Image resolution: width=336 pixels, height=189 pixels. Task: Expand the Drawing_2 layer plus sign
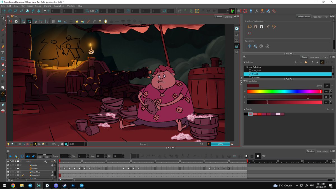click(x=52, y=176)
